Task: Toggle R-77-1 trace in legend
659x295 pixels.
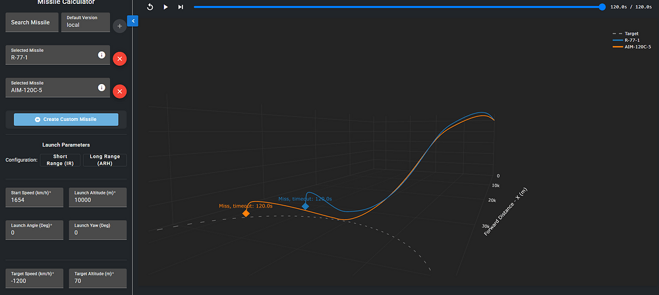Action: [x=631, y=40]
